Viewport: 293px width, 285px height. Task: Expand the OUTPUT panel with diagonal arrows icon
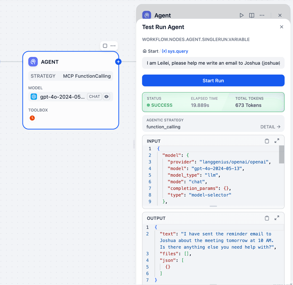[x=276, y=218]
